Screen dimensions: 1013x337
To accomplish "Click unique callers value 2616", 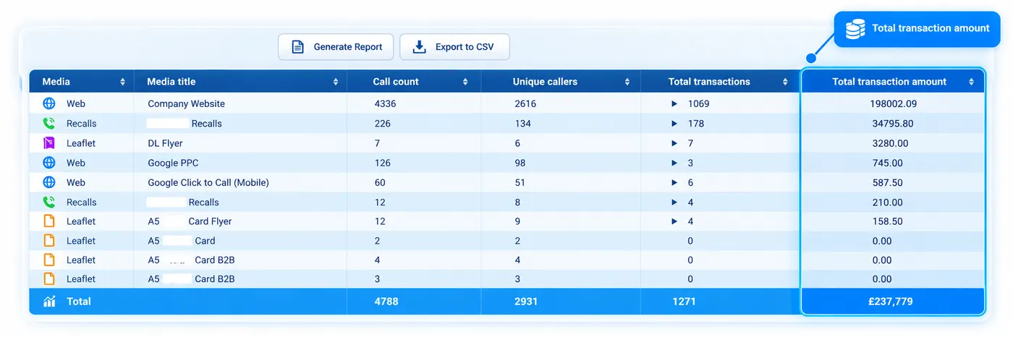I will (525, 104).
